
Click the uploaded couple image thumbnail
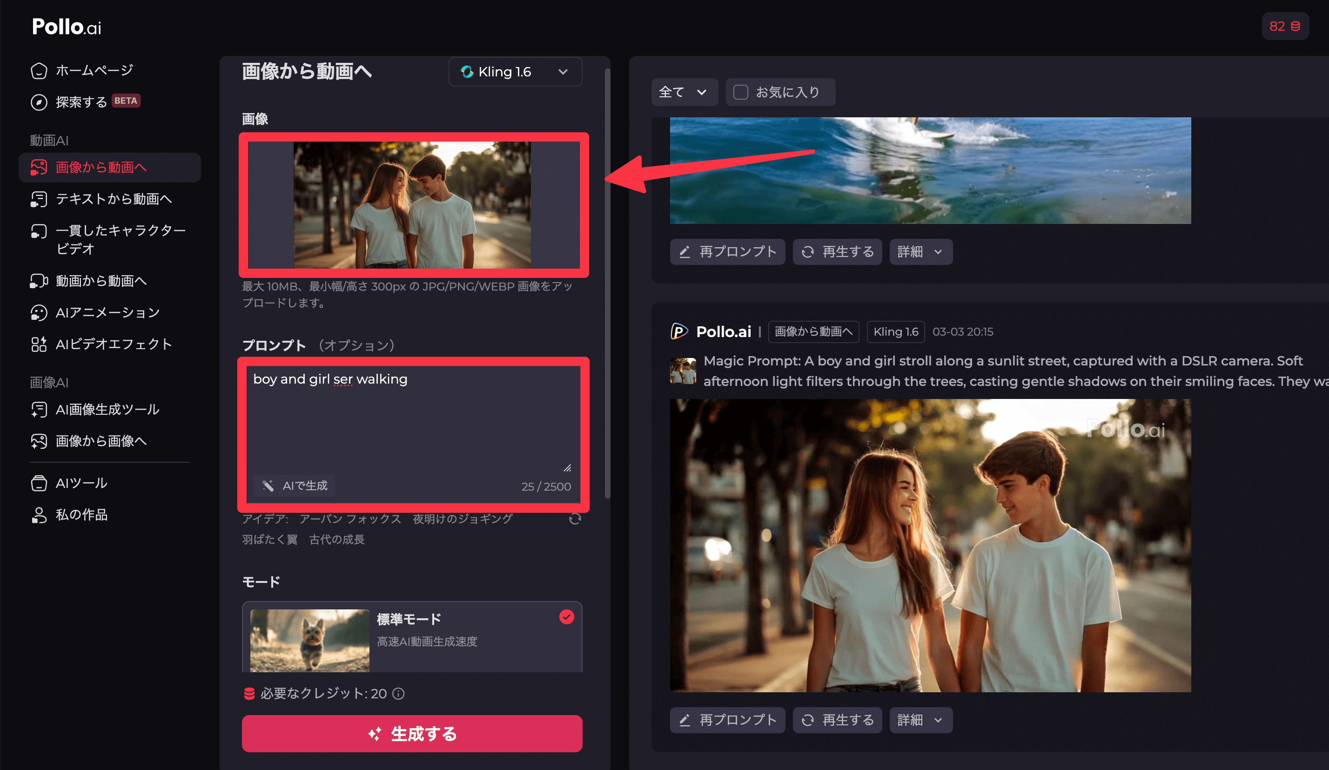pos(412,205)
